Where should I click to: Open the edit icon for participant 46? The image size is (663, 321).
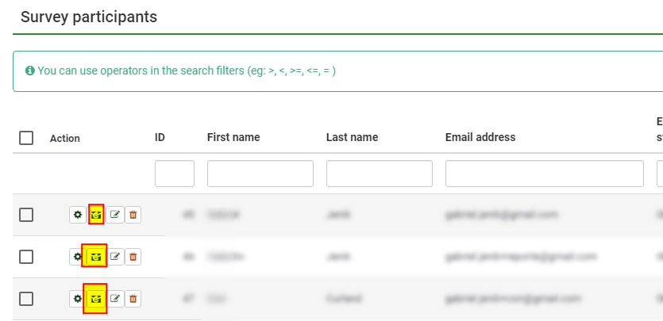[115, 256]
